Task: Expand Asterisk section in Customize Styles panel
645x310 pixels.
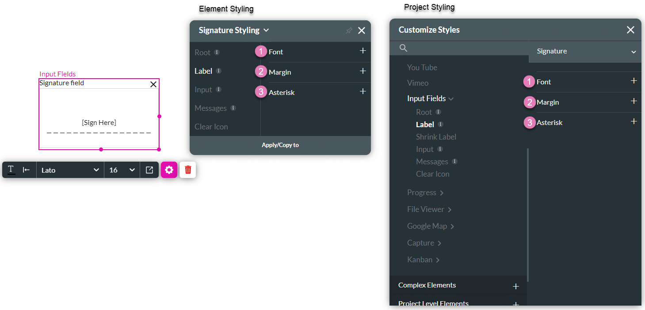Action: coord(634,121)
